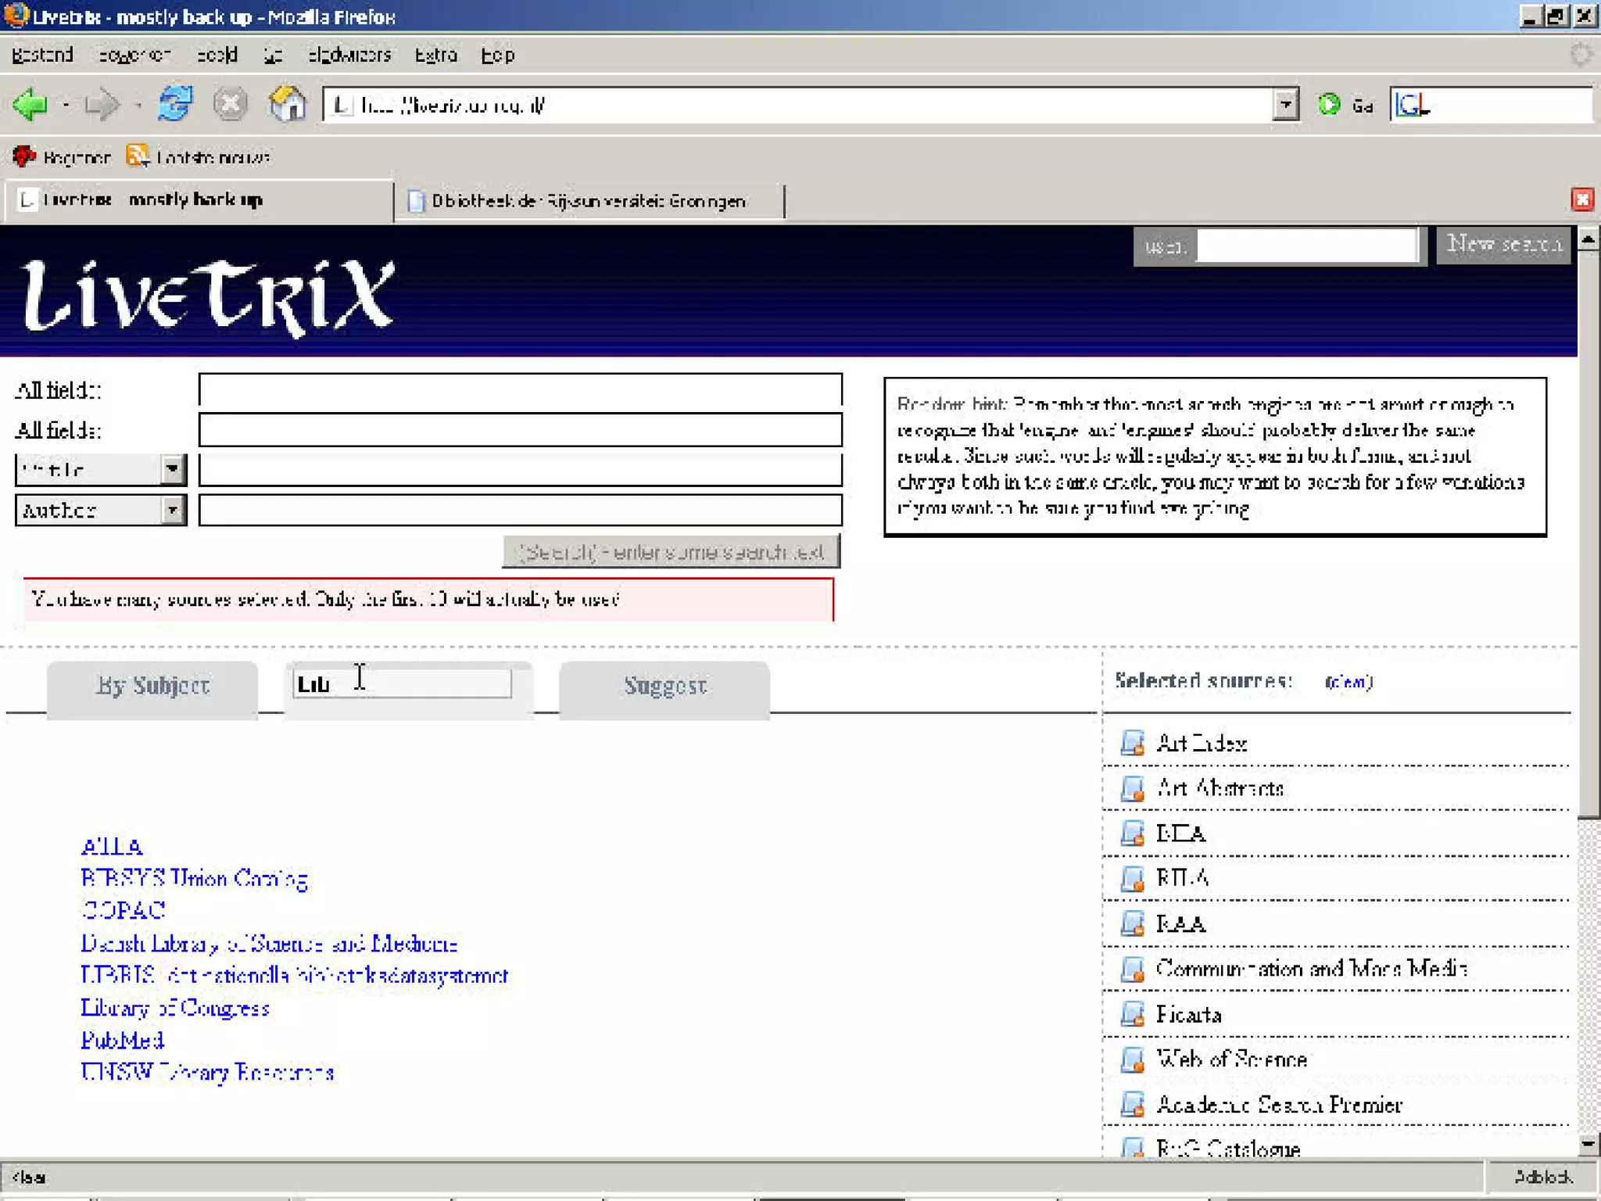Open the Library of Congress link
The height and width of the screenshot is (1201, 1601).
click(175, 1008)
